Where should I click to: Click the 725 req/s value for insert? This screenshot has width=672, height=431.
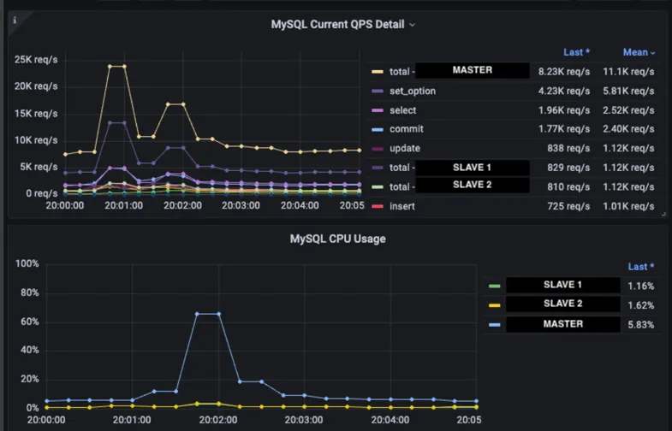568,206
